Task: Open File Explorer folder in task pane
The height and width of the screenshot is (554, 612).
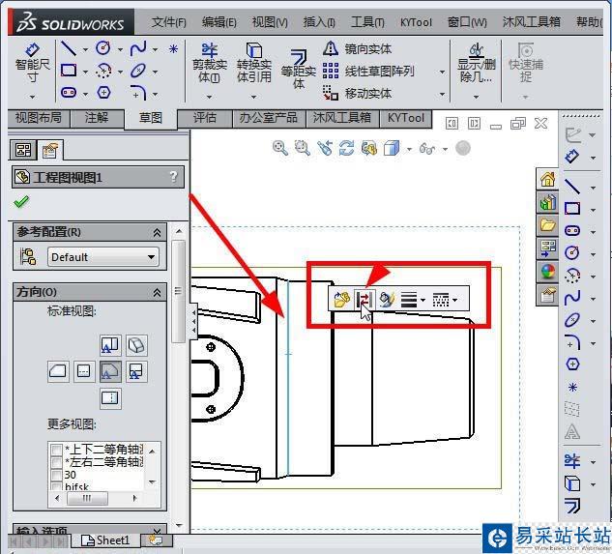Action: coord(547,225)
